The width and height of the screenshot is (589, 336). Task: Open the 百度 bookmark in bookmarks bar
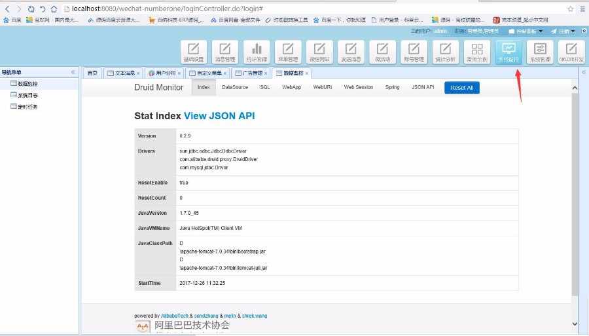(x=12, y=20)
